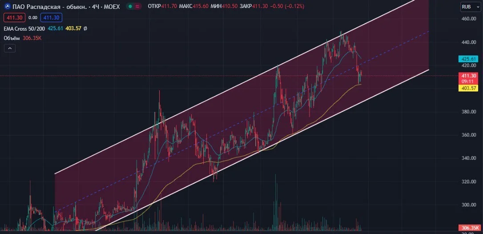Click the 380.00 price scale label

click(x=469, y=111)
